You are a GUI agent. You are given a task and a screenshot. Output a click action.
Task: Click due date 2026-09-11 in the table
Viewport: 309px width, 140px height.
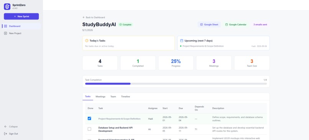point(183,129)
